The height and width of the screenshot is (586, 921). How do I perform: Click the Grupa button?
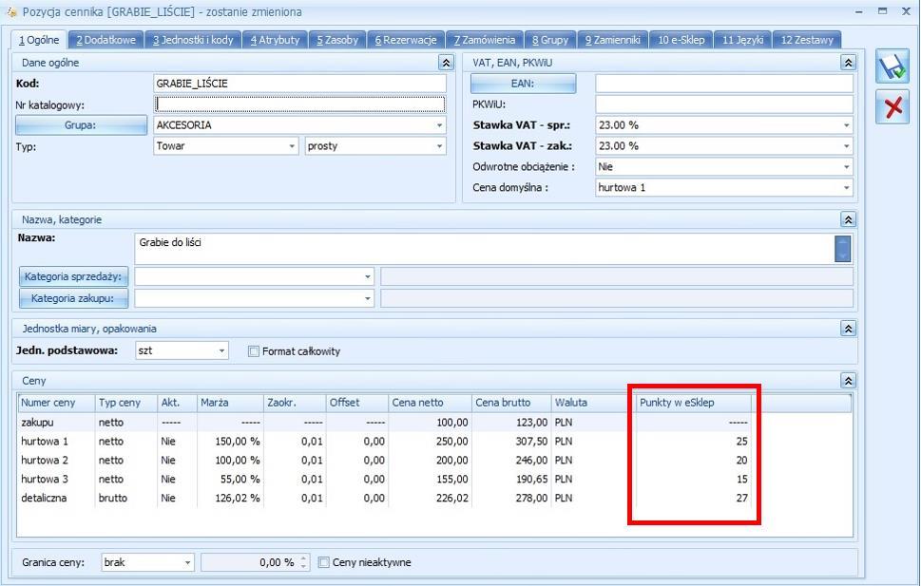click(x=81, y=125)
